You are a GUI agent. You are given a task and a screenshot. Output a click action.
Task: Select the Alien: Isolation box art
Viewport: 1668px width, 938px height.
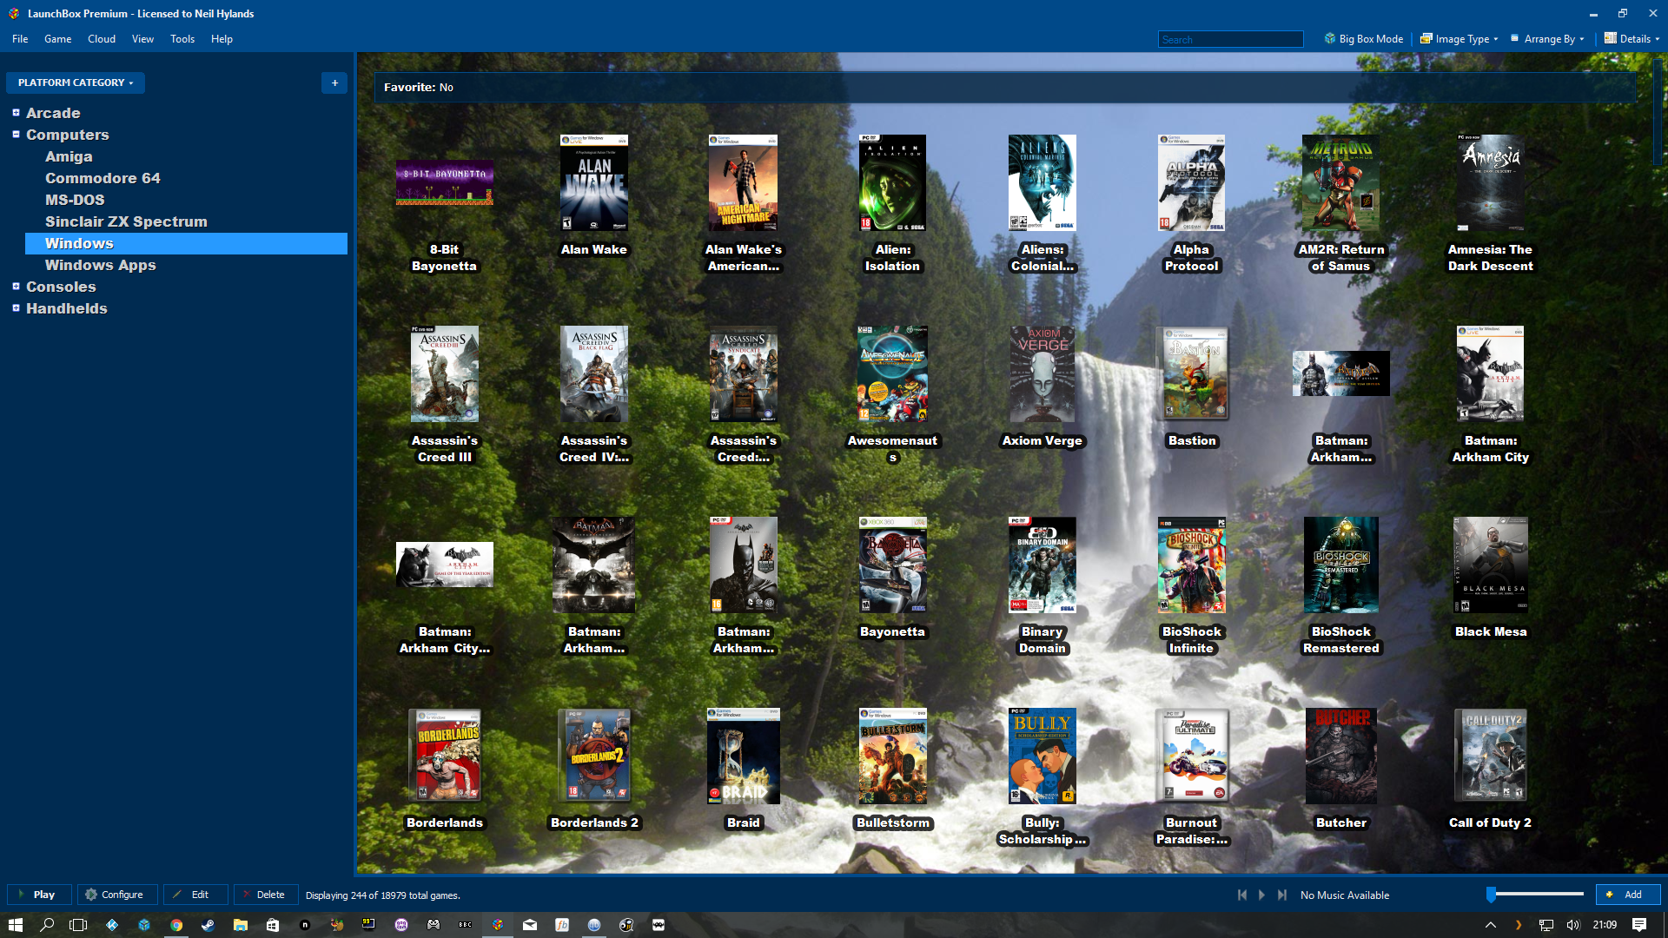tap(892, 182)
